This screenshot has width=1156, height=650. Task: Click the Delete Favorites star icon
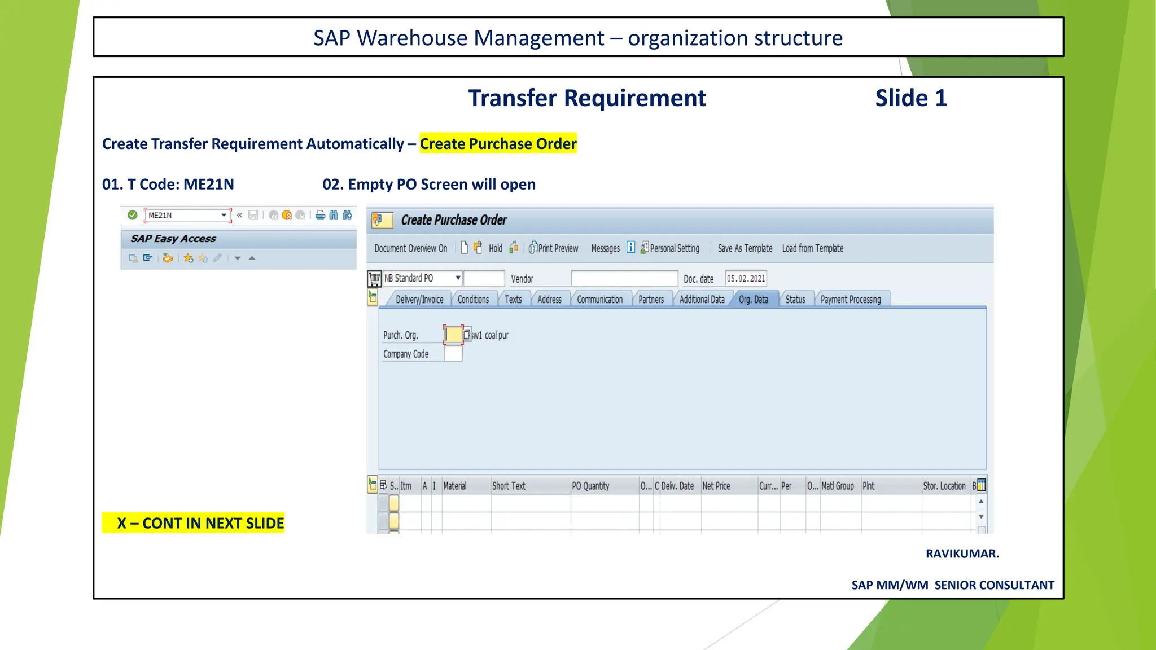pyautogui.click(x=203, y=258)
